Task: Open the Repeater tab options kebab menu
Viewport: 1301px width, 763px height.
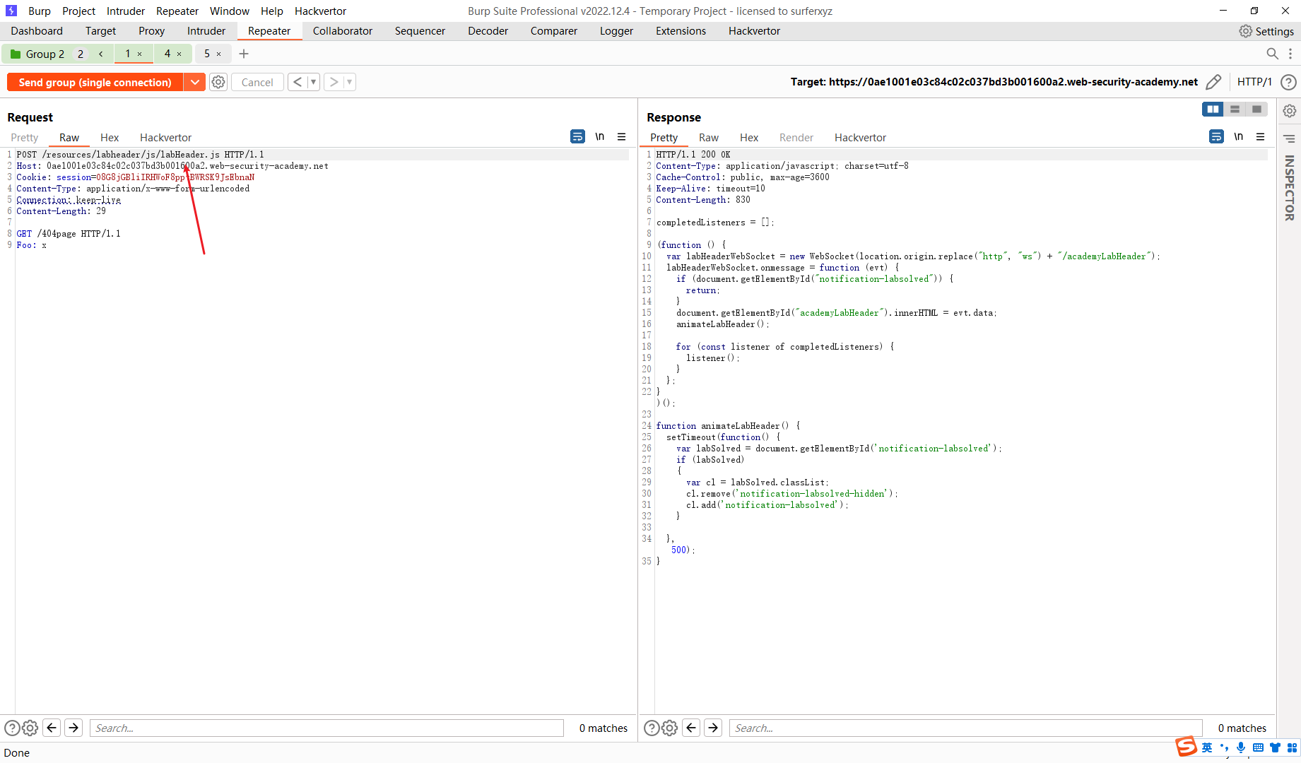Action: point(1290,54)
